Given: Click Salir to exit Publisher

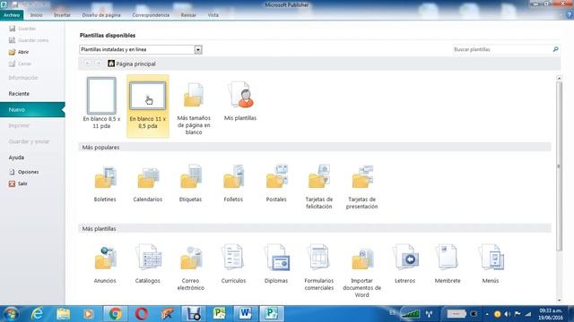Looking at the screenshot, I should pos(18,183).
